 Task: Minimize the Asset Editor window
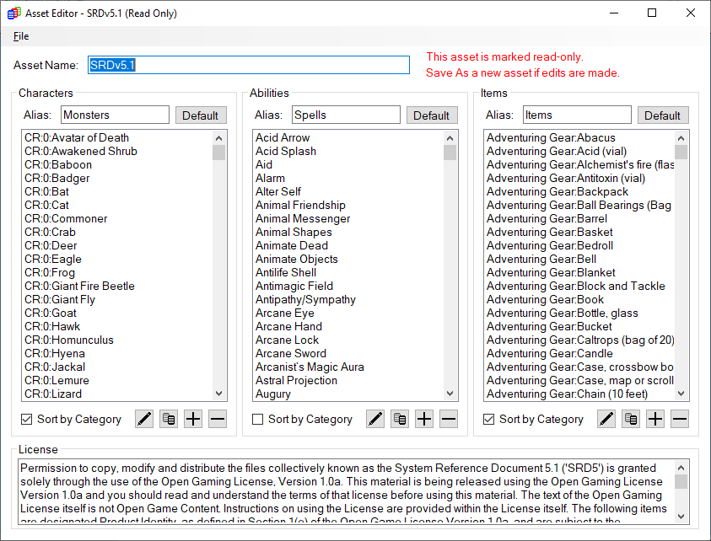click(x=614, y=13)
